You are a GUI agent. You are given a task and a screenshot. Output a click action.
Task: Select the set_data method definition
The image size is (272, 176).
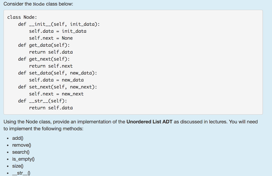[57, 73]
